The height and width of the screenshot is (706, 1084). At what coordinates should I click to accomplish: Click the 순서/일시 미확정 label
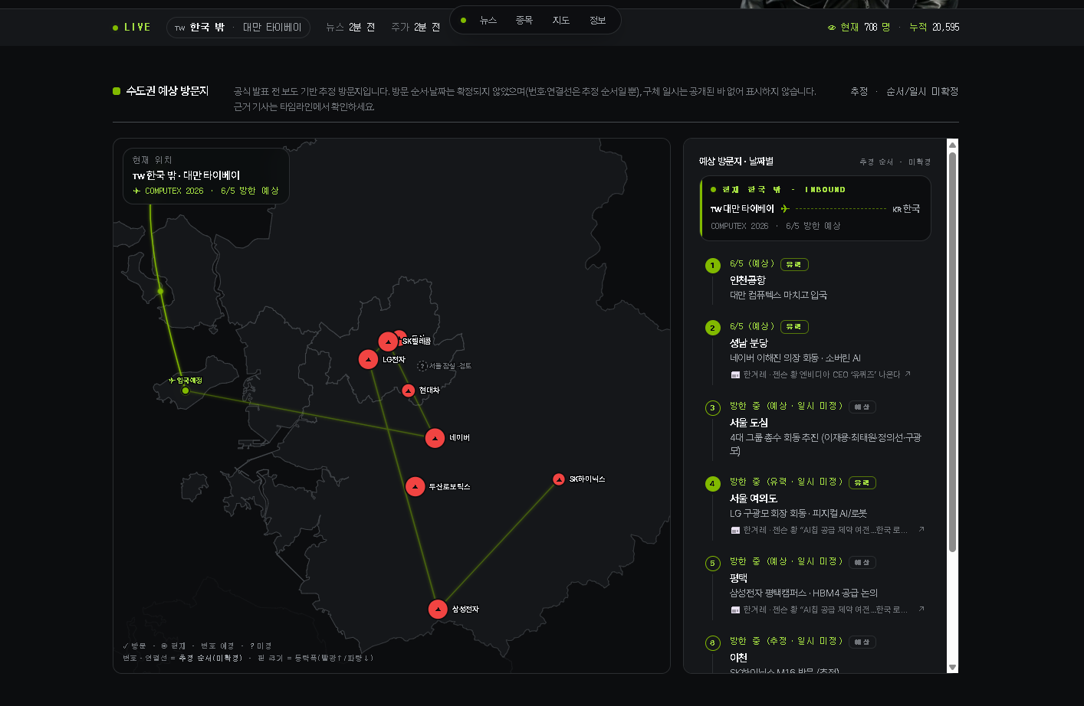[x=922, y=92]
